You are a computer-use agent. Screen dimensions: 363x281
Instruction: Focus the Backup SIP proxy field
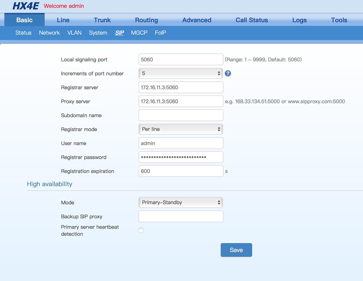180,216
